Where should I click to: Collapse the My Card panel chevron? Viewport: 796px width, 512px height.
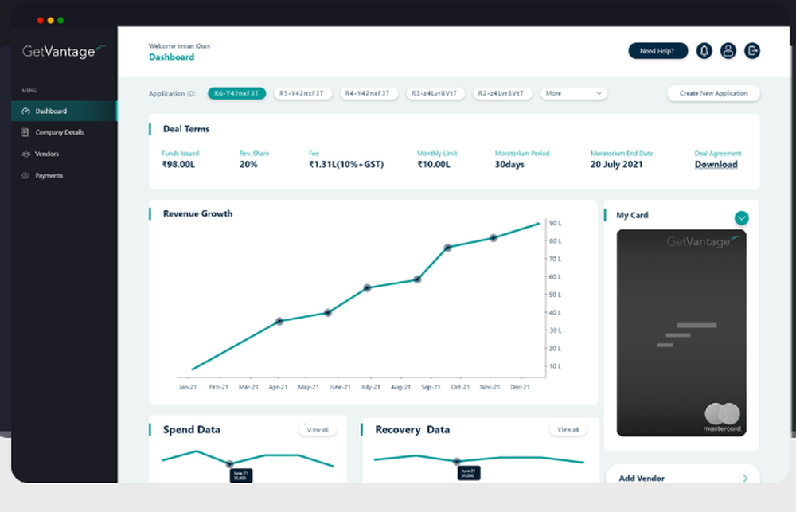742,217
